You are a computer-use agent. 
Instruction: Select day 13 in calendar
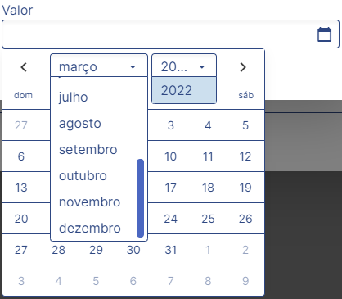[21, 188]
